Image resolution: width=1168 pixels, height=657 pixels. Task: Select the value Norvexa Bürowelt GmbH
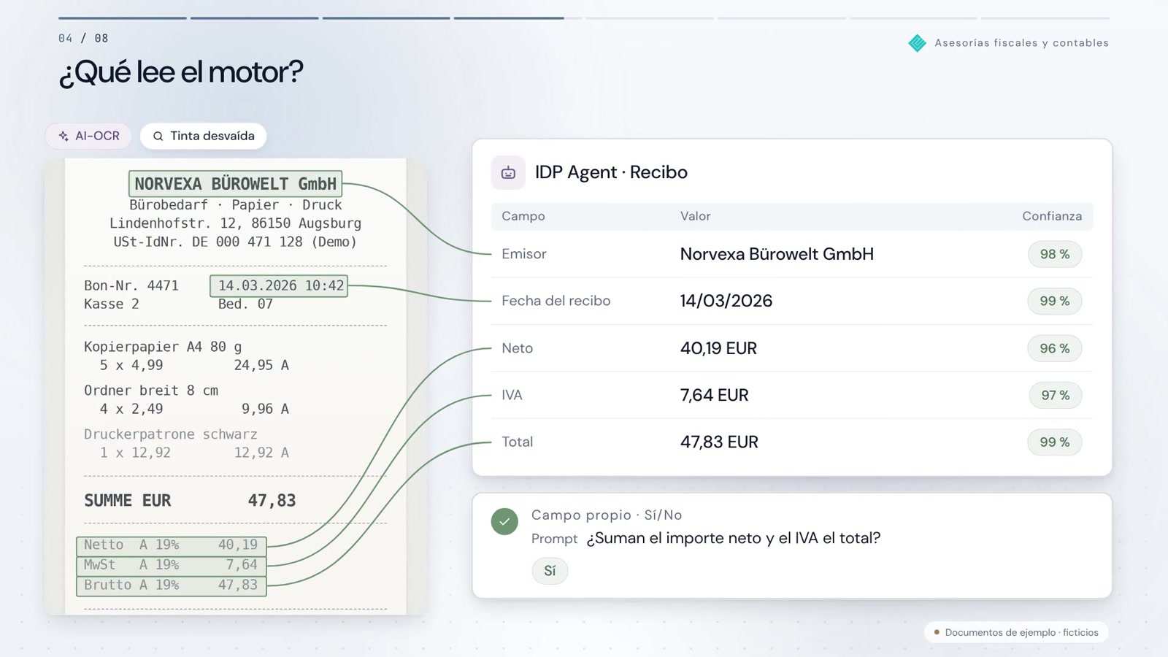tap(777, 254)
